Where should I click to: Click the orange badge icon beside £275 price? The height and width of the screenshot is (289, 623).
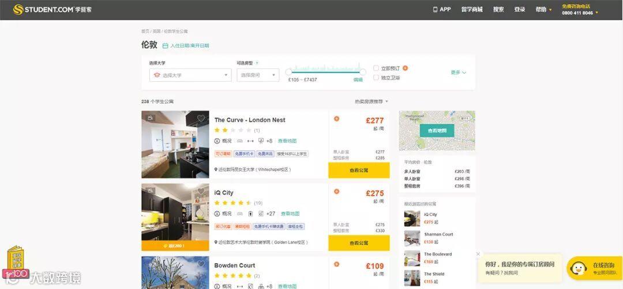[x=336, y=192]
